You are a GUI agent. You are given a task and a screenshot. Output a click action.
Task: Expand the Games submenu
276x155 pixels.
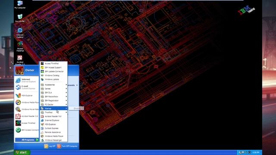(53, 89)
